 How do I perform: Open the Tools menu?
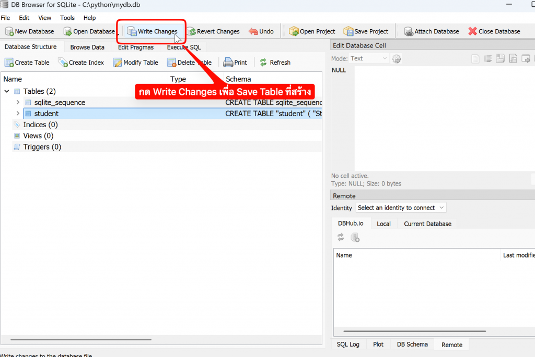(x=67, y=18)
